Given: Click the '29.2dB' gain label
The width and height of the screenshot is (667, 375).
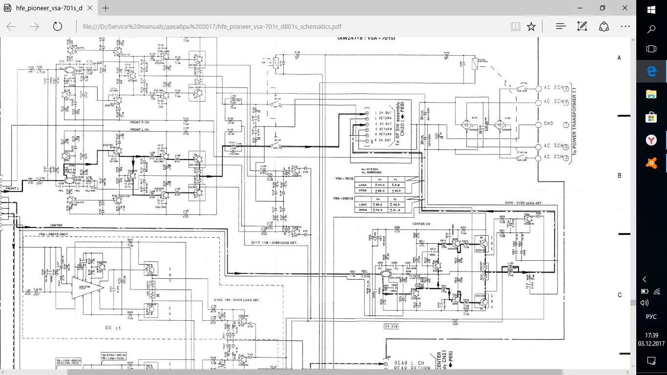Looking at the screenshot, I should coord(392,326).
